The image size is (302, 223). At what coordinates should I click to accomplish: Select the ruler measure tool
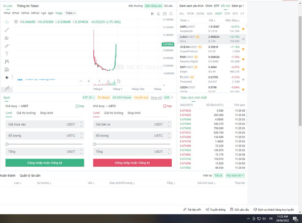point(7,88)
